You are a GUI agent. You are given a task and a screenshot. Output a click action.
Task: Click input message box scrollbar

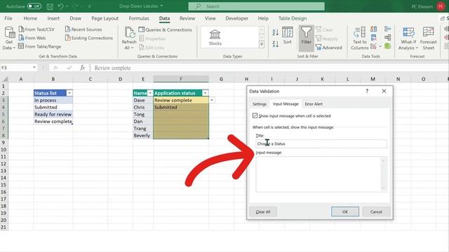point(384,174)
